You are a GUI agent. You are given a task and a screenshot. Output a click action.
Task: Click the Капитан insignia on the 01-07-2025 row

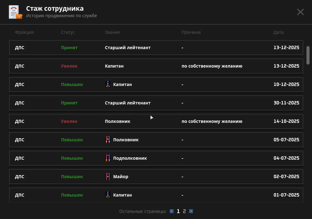pyautogui.click(x=108, y=195)
